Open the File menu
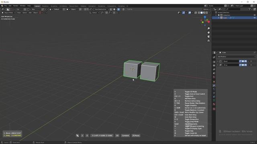 coord(6,6)
